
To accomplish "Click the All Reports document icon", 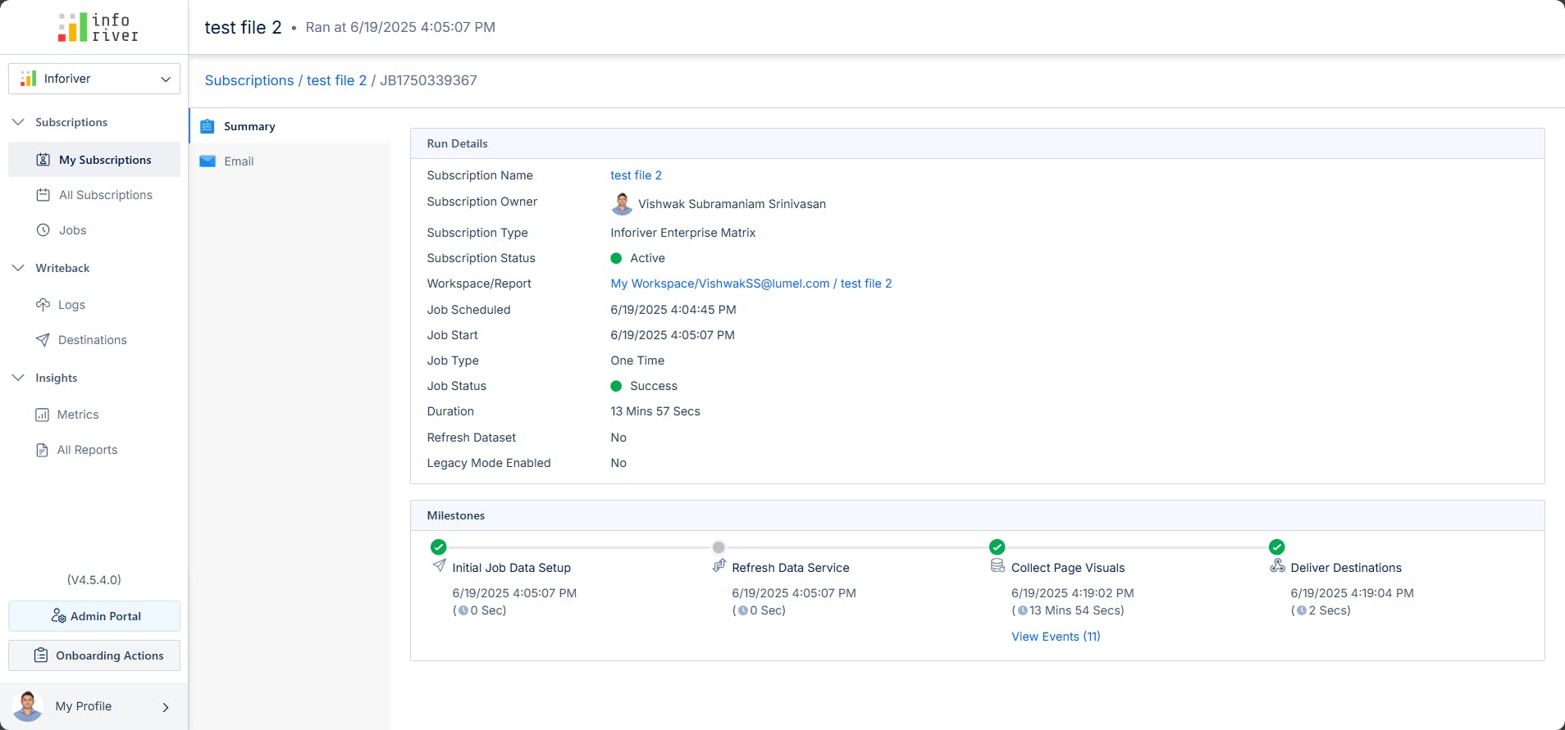I will click(42, 450).
